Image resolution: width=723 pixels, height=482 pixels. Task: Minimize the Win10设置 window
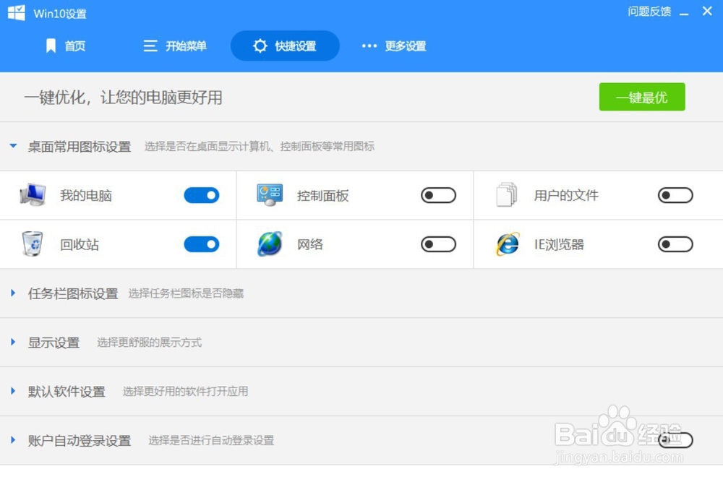684,13
